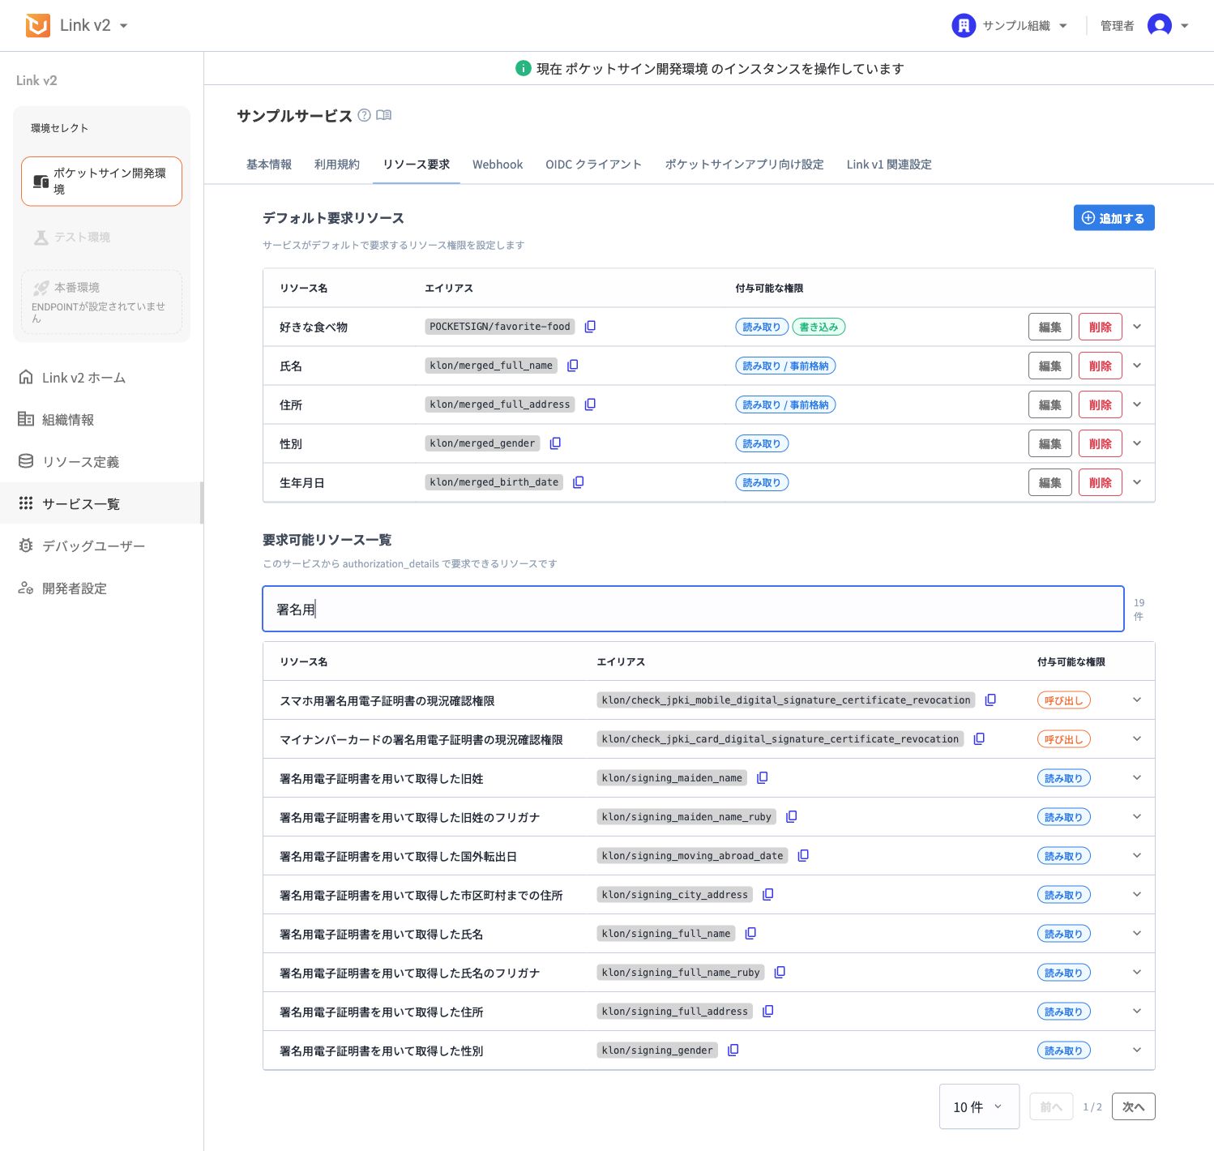Go to the next page with 次へ
Image resolution: width=1214 pixels, height=1151 pixels.
pos(1134,1106)
